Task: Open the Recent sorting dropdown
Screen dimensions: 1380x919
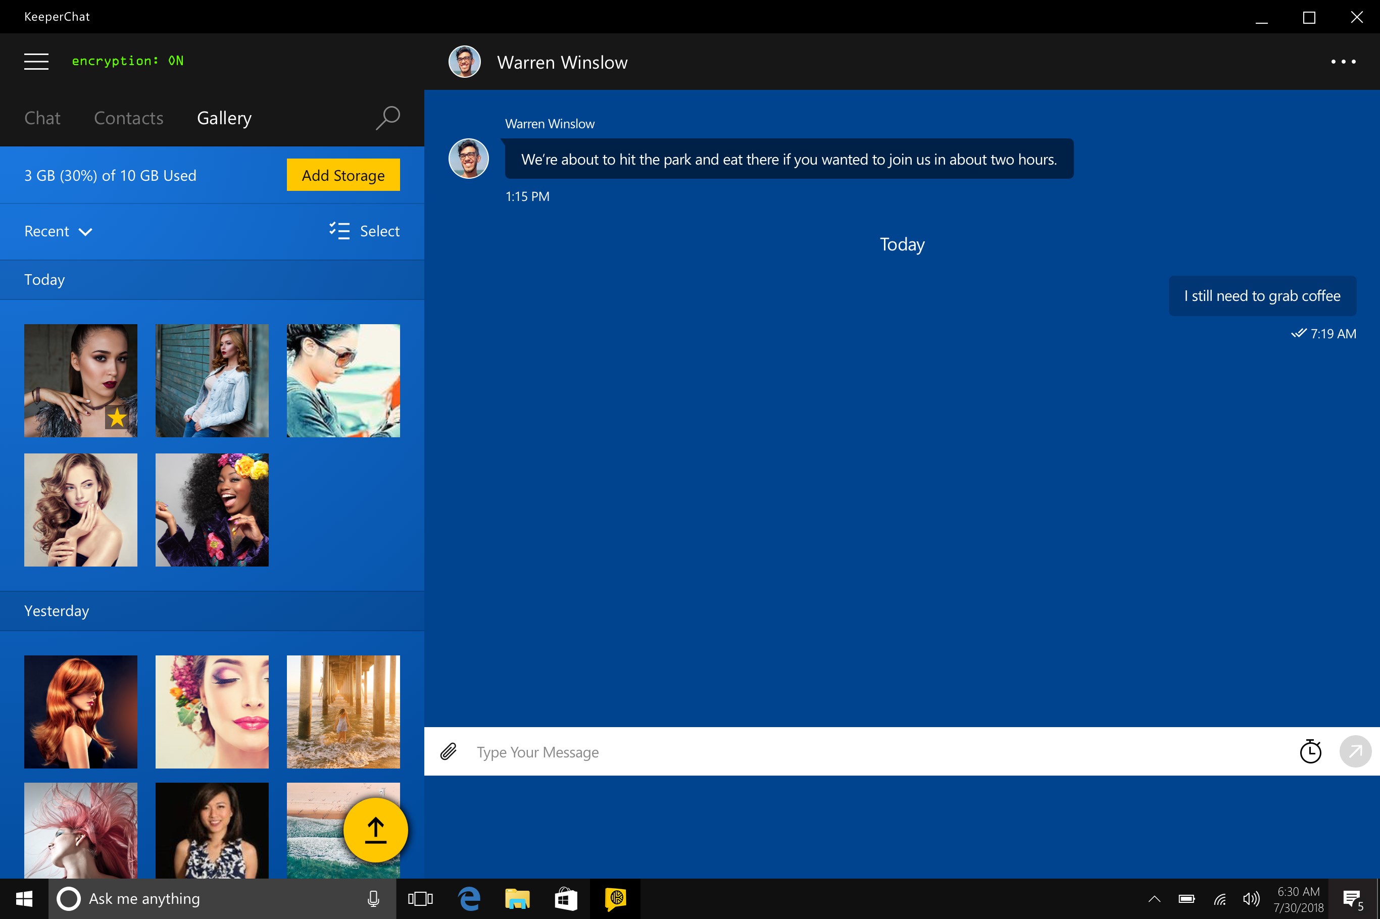Action: [x=58, y=231]
